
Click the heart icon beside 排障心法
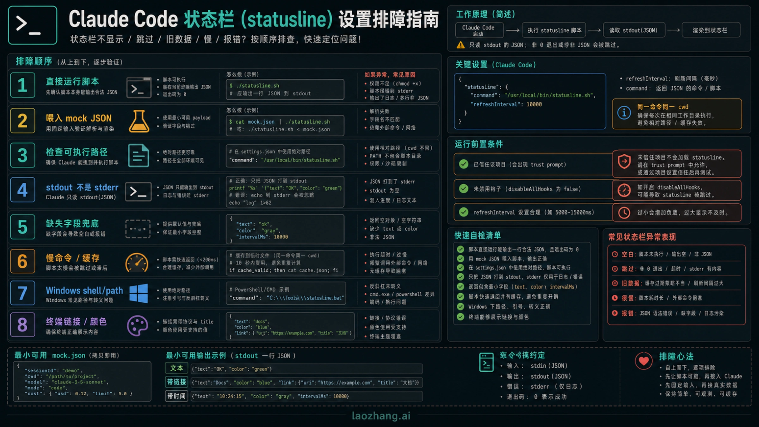644,361
